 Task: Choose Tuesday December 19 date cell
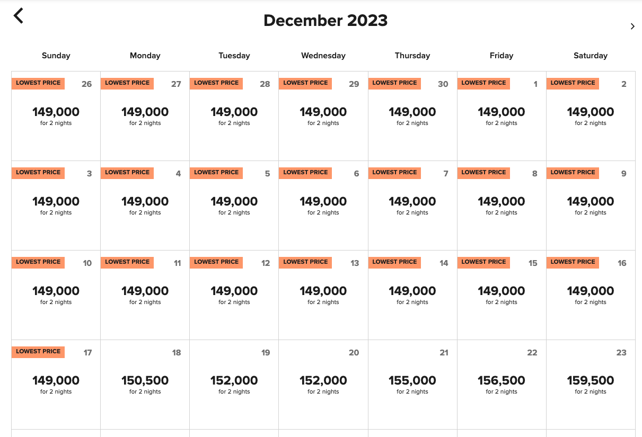[234, 385]
